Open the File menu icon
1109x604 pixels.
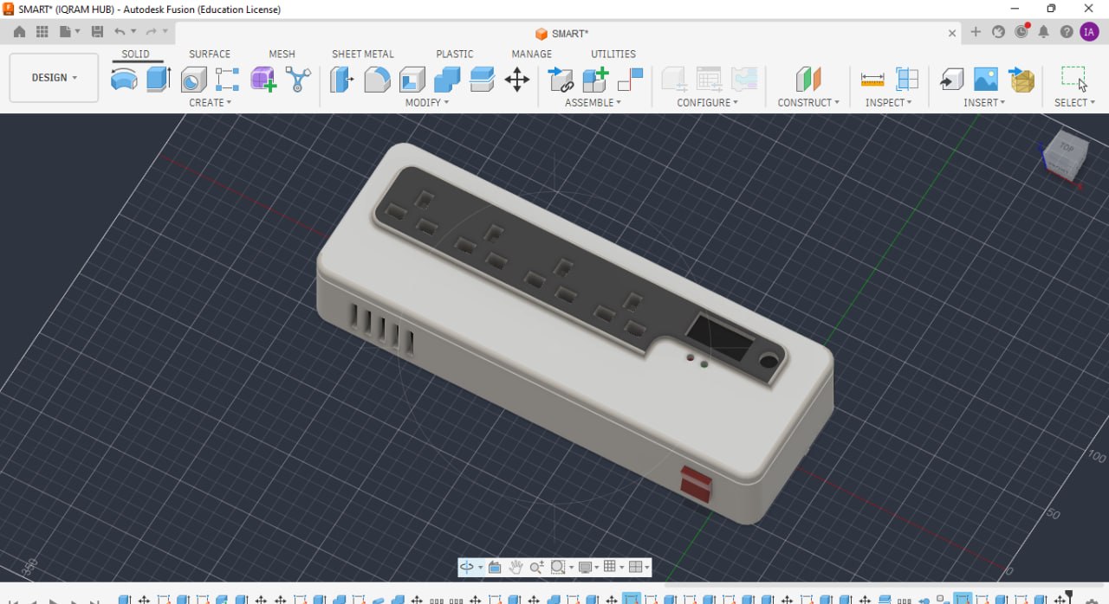[66, 32]
